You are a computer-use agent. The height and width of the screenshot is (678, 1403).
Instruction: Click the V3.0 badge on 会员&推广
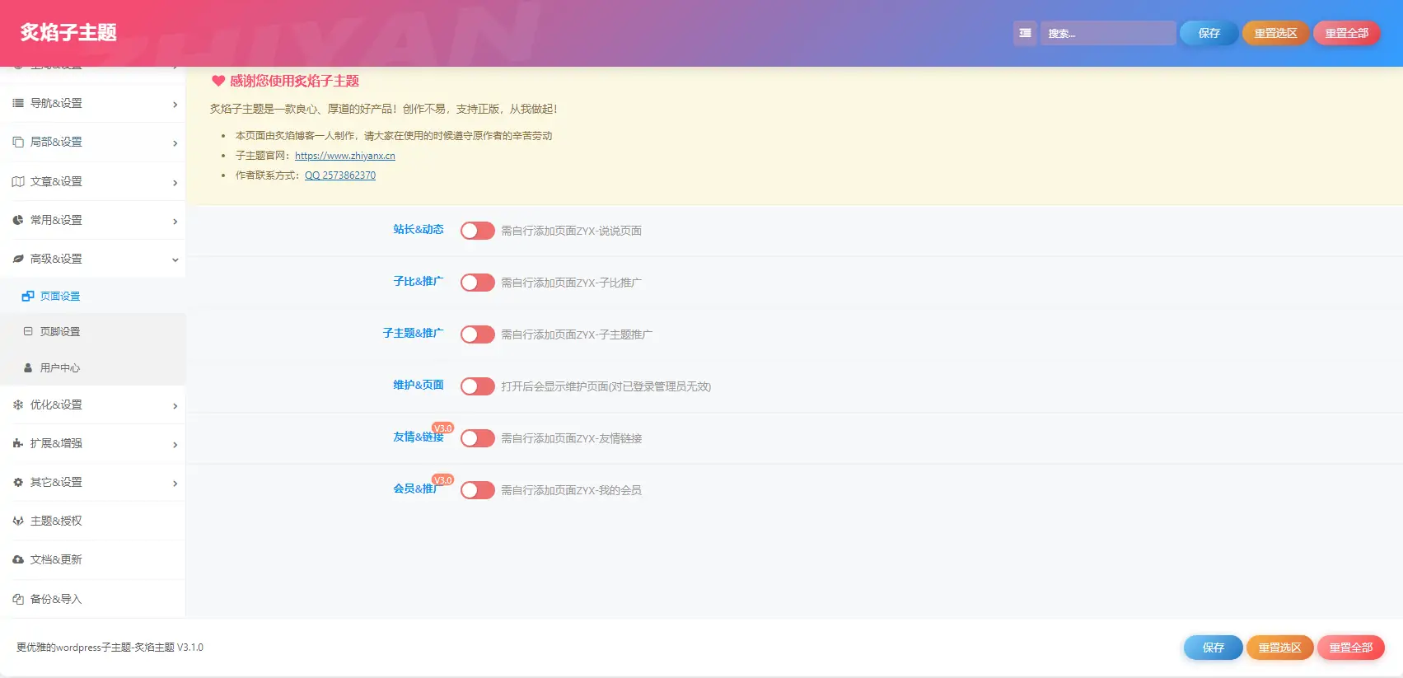pos(443,480)
